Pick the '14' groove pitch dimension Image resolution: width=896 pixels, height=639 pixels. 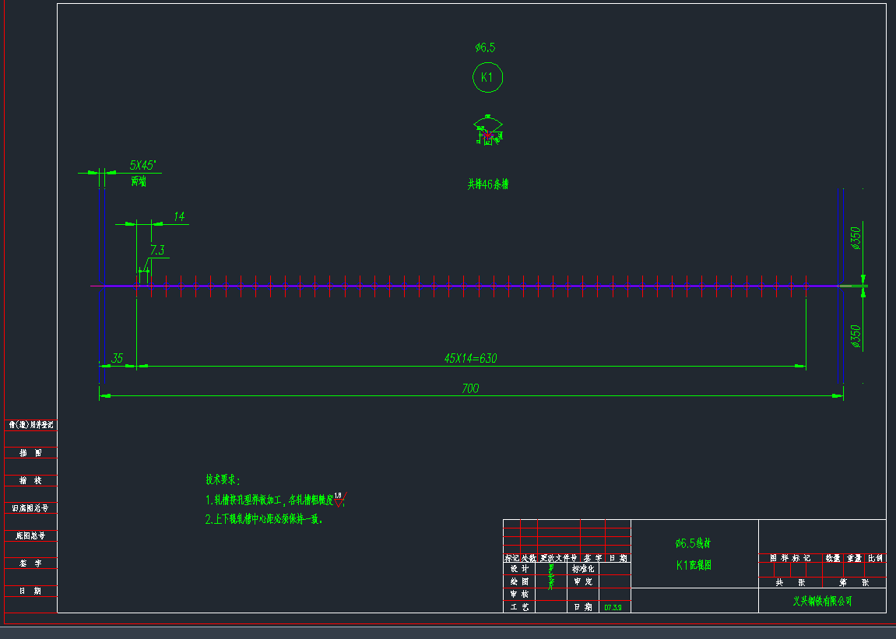[179, 216]
